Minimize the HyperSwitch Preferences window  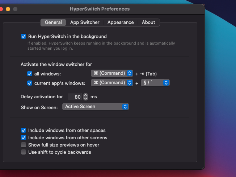click(8, 9)
